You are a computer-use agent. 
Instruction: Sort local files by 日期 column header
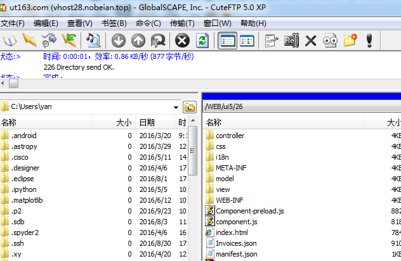(x=155, y=123)
